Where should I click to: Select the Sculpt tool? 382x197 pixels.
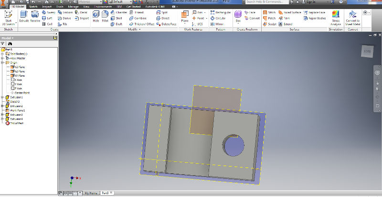270,24
